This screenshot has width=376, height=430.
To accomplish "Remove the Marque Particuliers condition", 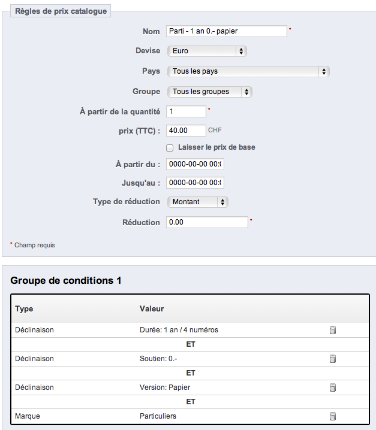I will point(333,416).
